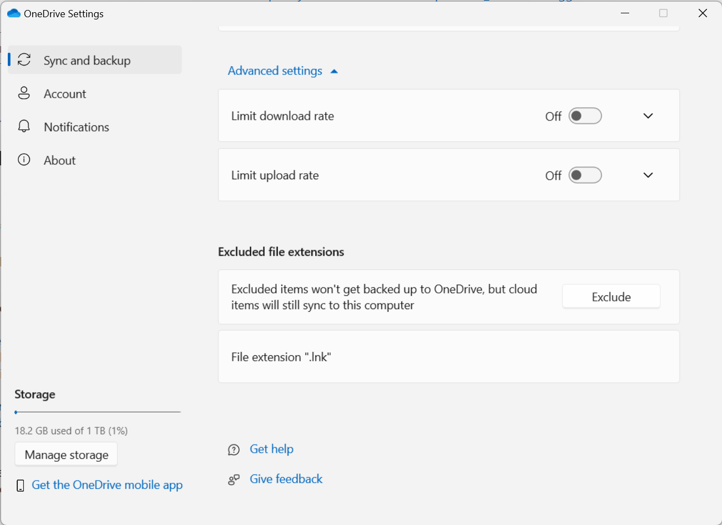Viewport: 722px width, 525px height.
Task: Expand the Limit download rate options
Action: click(x=648, y=115)
